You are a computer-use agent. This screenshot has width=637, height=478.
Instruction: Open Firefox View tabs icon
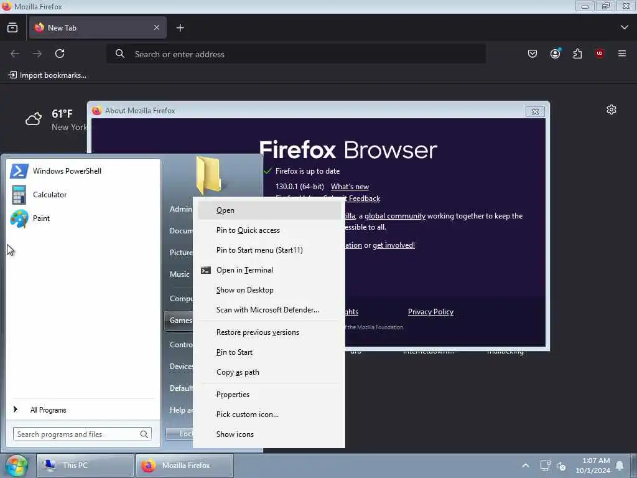[12, 27]
